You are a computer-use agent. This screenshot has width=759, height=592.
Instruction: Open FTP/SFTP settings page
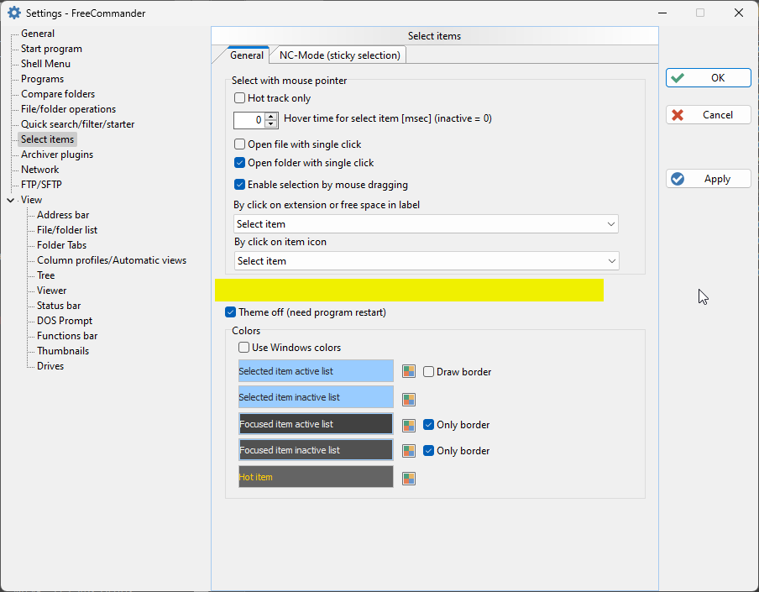pos(41,185)
